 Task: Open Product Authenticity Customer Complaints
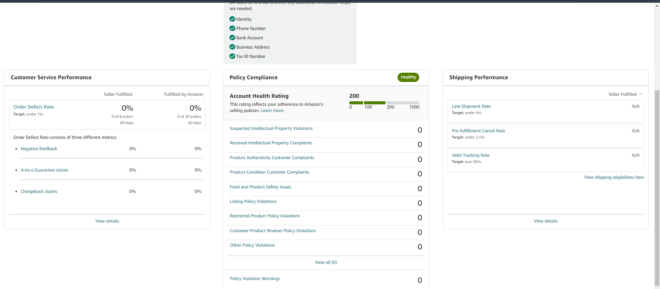tap(272, 157)
